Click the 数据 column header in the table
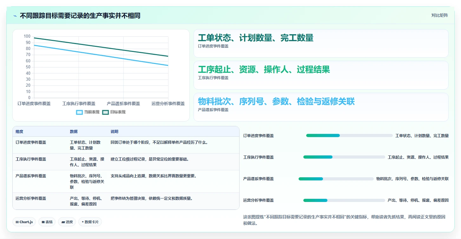This screenshot has width=461, height=239. (74, 132)
